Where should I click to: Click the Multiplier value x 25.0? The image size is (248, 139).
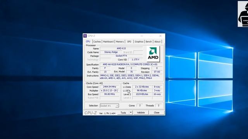coord(110,90)
